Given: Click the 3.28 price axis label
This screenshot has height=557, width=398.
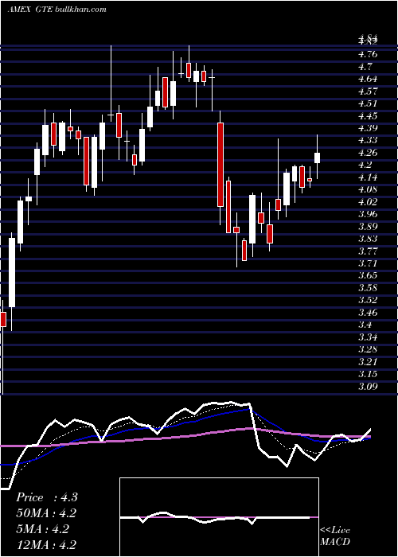Looking at the screenshot, I should (x=369, y=349).
